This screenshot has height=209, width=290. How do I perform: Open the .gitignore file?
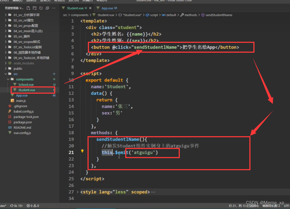pos(21,106)
